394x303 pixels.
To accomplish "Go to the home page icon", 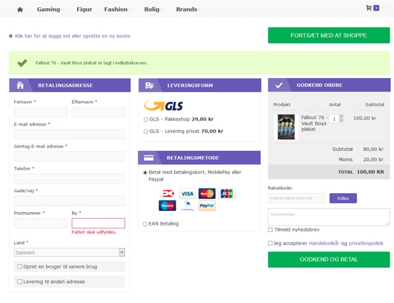I will [20, 10].
